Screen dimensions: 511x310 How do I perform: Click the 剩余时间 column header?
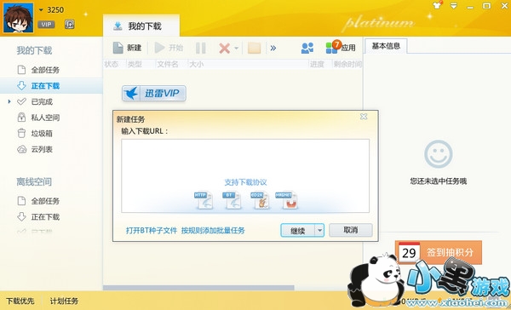[347, 64]
